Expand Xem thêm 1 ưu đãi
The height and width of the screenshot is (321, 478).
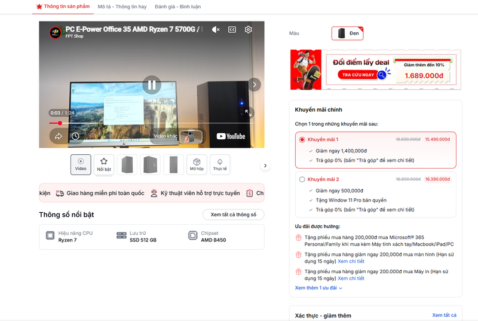318,288
